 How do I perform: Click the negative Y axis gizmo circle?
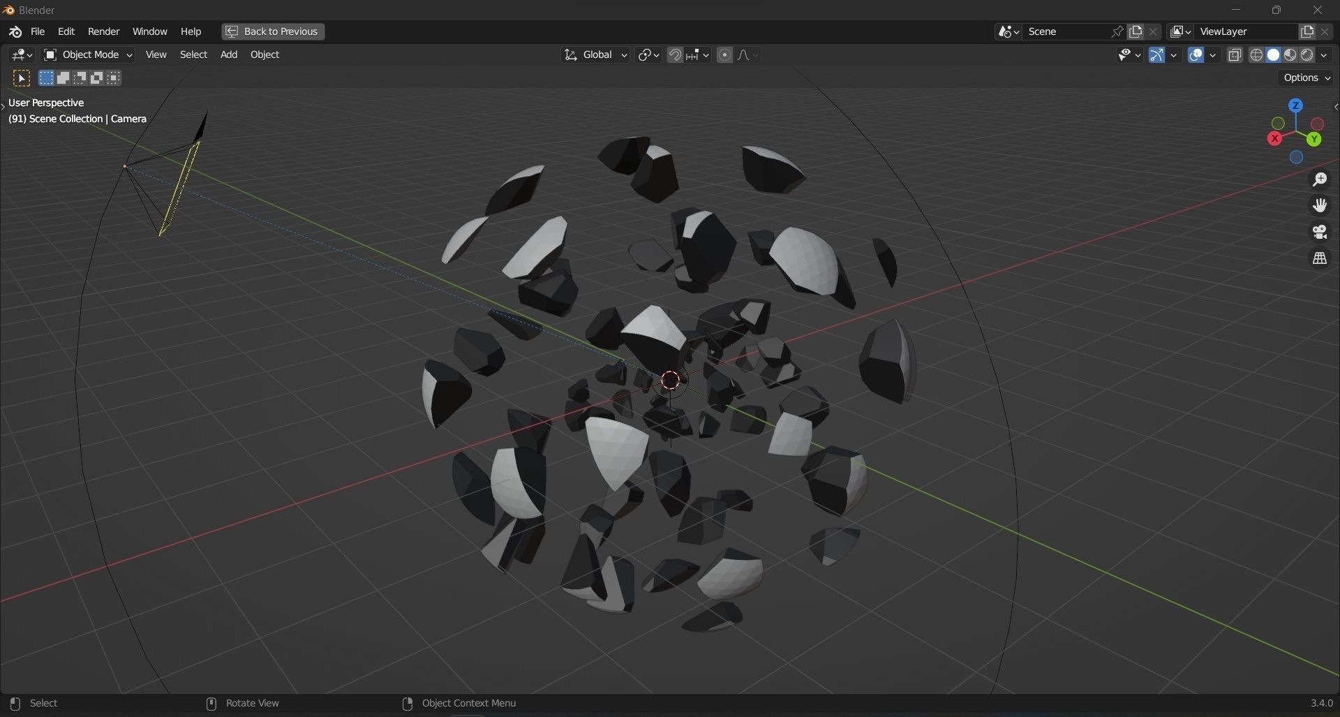pyautogui.click(x=1278, y=124)
